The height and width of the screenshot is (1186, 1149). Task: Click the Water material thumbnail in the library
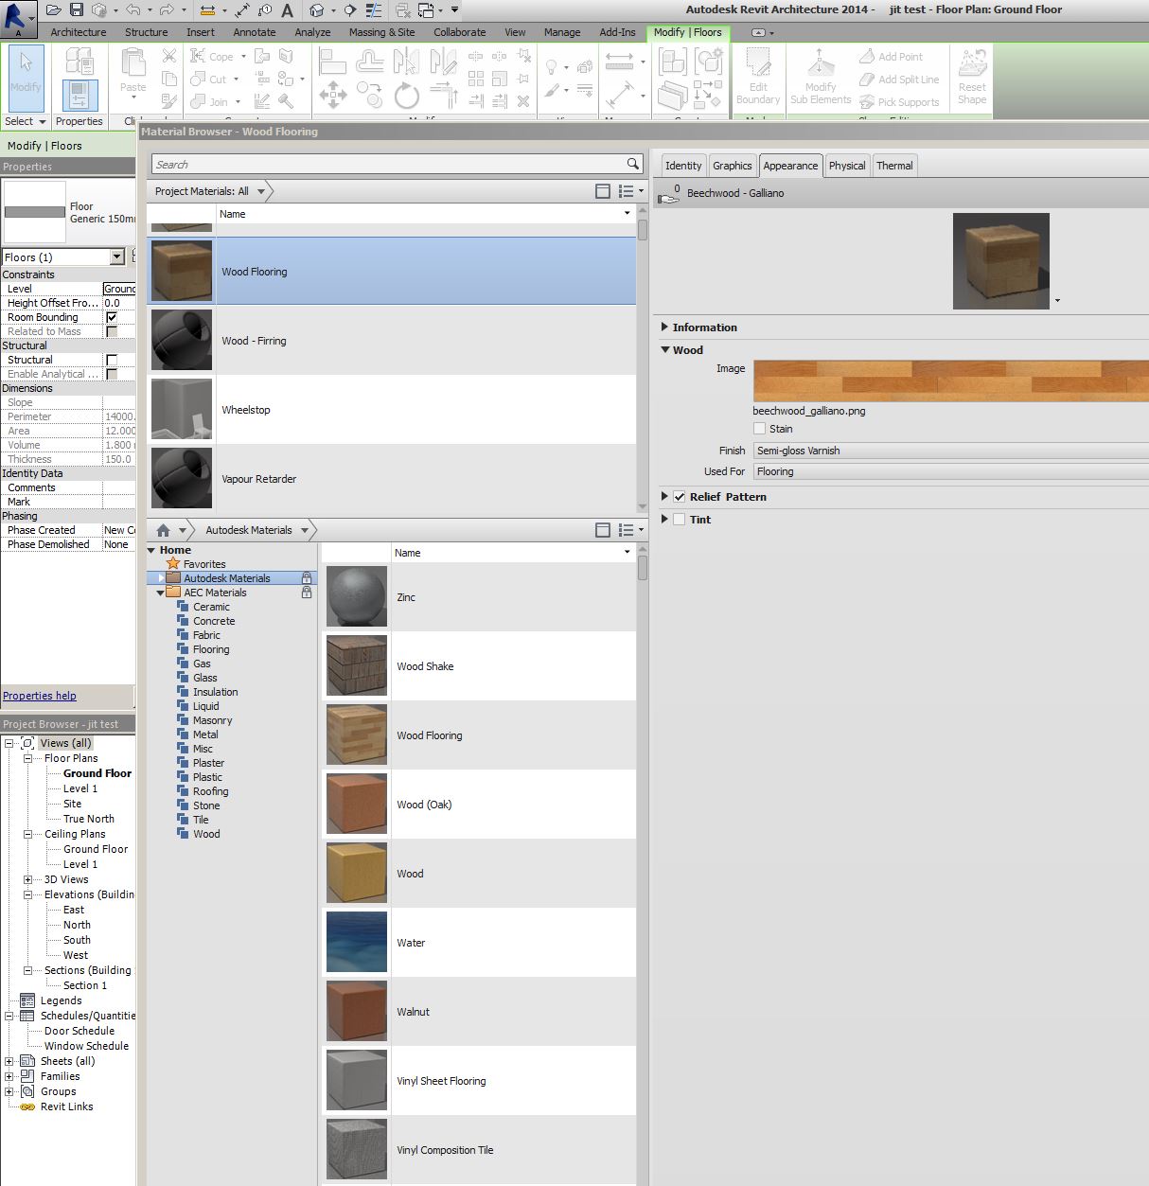coord(357,942)
